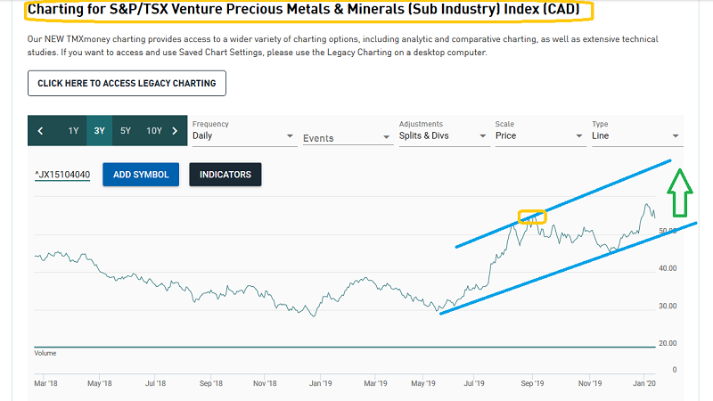Open the Indicators button
Viewport: 713px width, 401px height.
[225, 175]
